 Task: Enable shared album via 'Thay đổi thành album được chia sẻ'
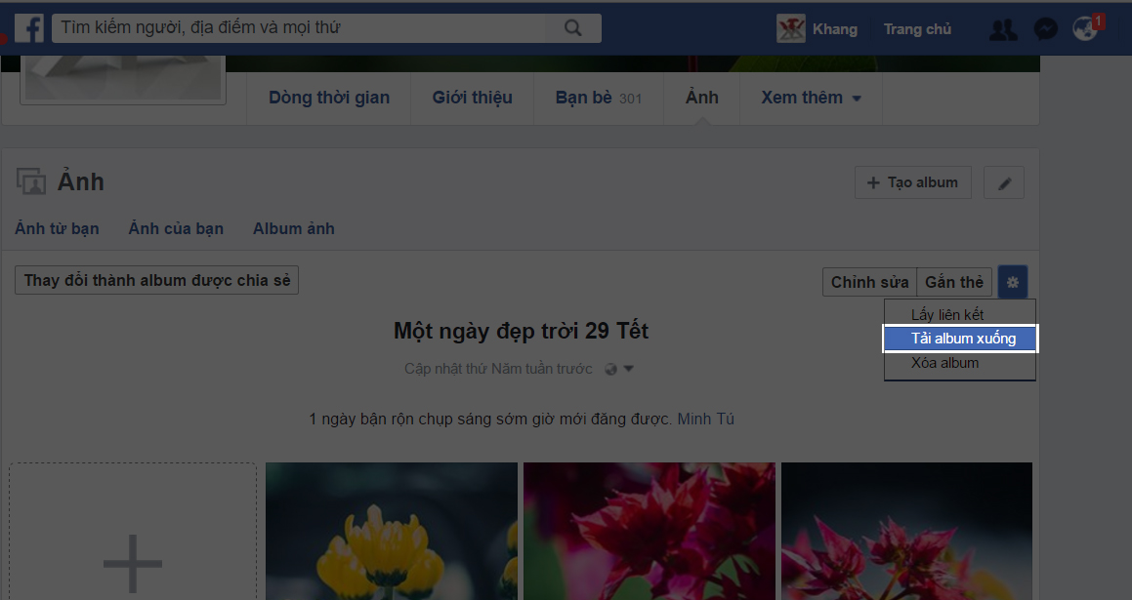tap(155, 280)
